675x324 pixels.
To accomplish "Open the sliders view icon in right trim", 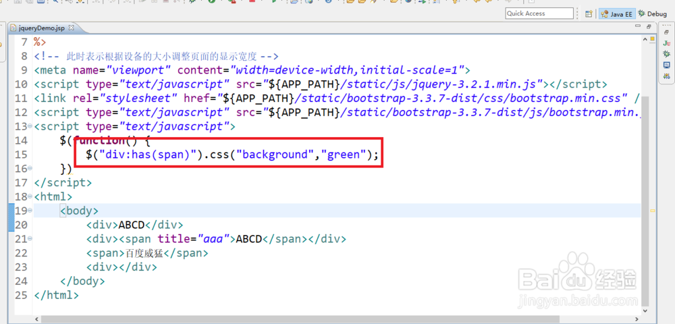I will point(667,76).
